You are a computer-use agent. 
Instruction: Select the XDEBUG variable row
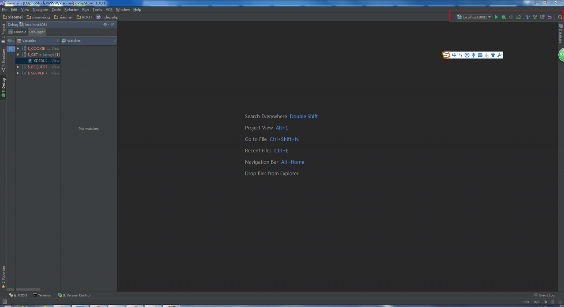pyautogui.click(x=38, y=61)
